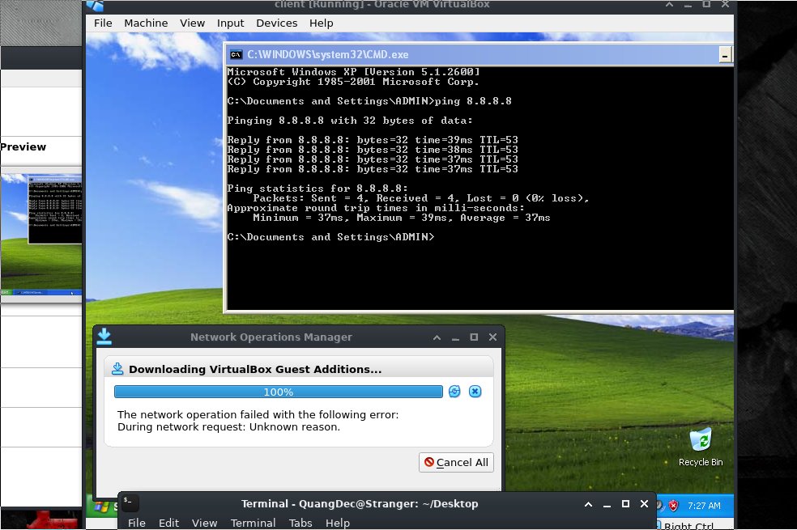
Task: Click the CMD.exe window title icon
Action: [x=236, y=55]
